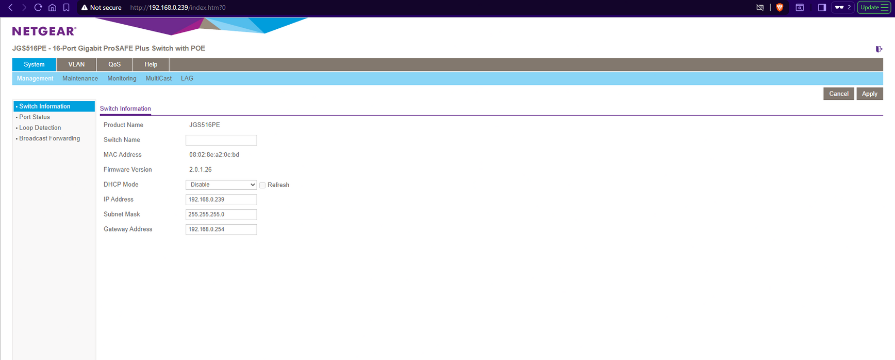Click the DHCP Mode label
This screenshot has height=360, width=895.
pyautogui.click(x=121, y=185)
